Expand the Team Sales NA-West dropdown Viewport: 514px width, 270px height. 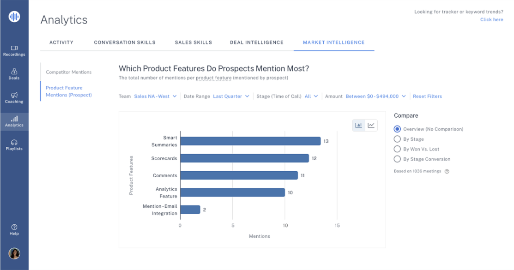pos(155,96)
